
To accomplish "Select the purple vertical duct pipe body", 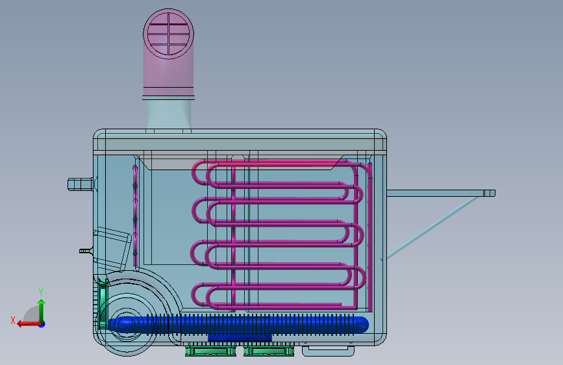I will click(x=168, y=72).
